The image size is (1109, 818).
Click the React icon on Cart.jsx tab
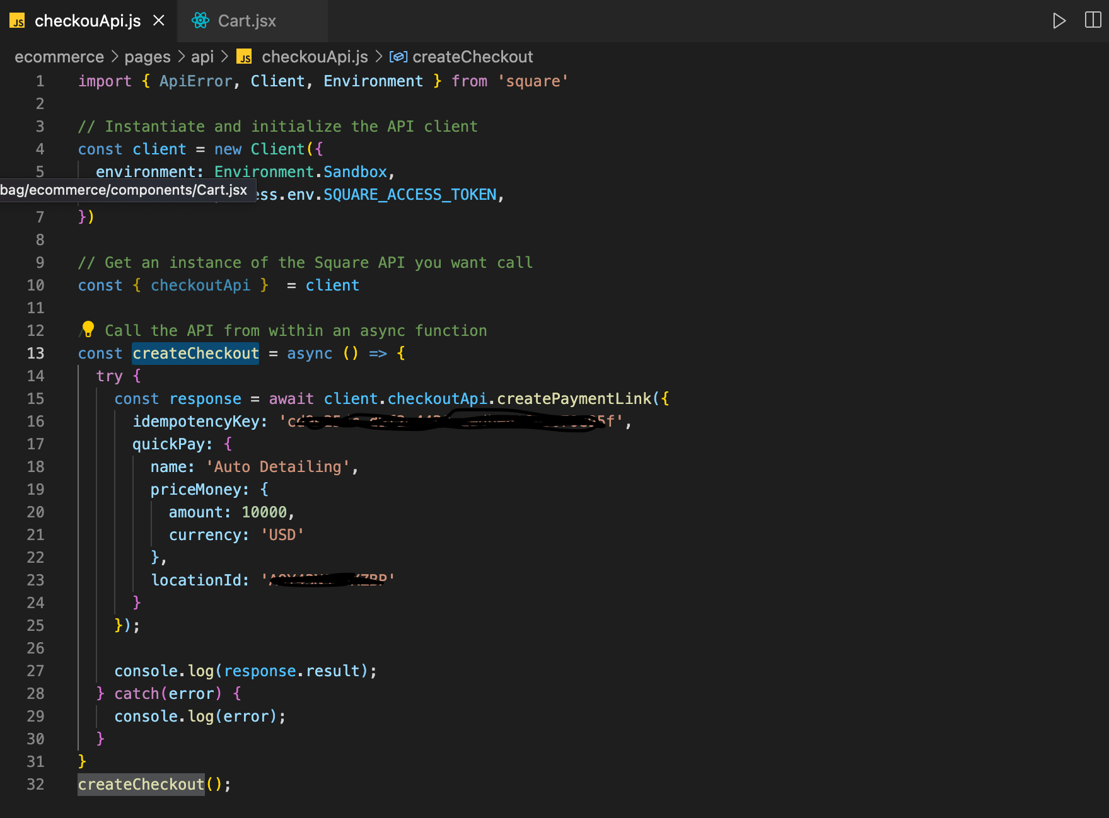click(x=200, y=21)
